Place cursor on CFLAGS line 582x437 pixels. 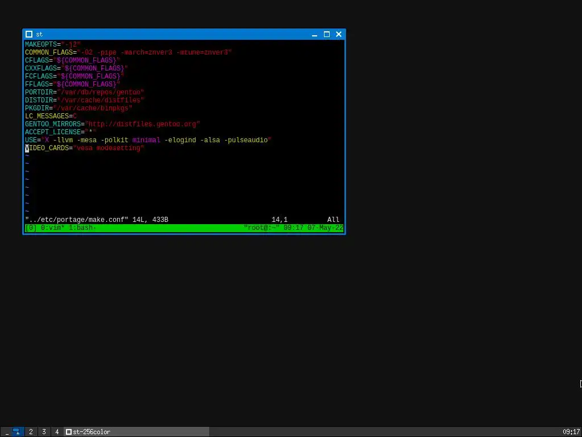pos(73,60)
